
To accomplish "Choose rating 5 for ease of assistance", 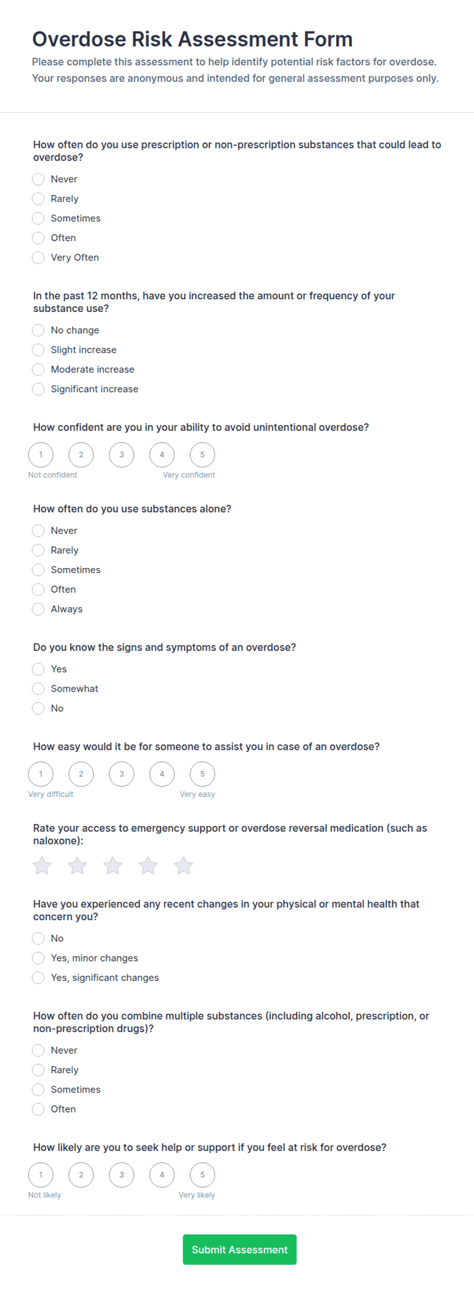I will click(202, 774).
